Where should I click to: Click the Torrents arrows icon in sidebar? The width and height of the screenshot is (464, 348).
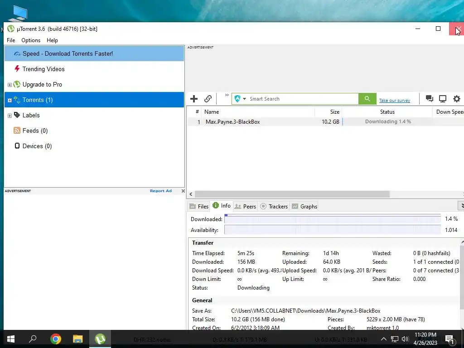[17, 100]
